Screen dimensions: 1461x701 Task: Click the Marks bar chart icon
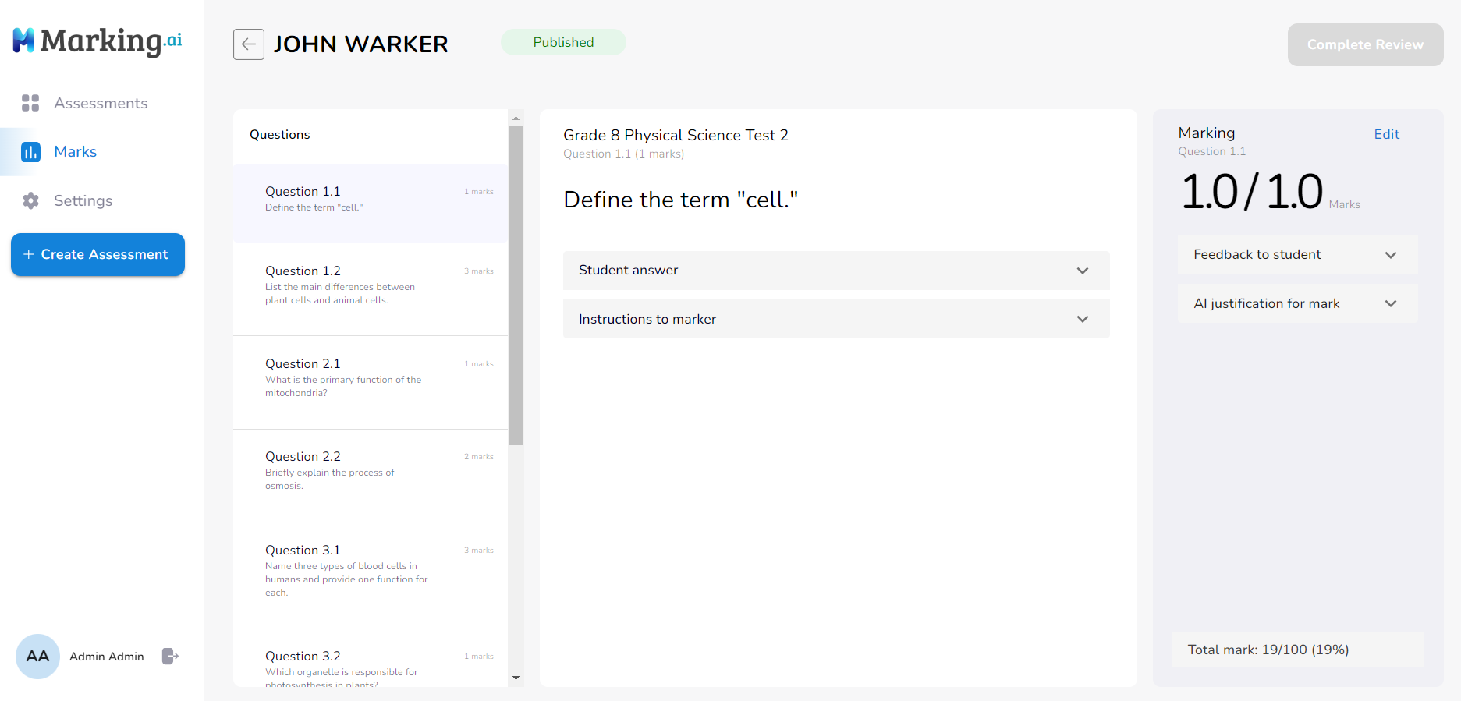pyautogui.click(x=30, y=152)
